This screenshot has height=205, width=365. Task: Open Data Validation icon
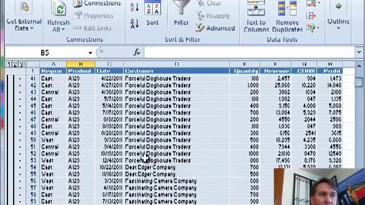click(x=311, y=3)
